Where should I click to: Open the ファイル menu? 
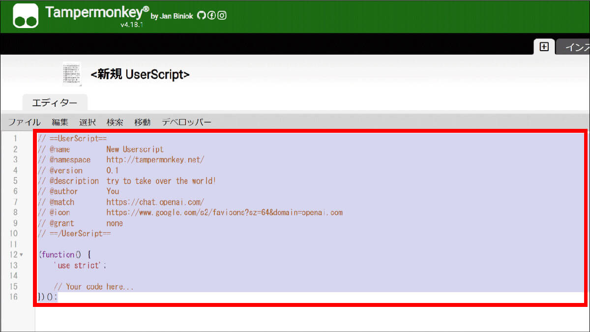(x=24, y=122)
